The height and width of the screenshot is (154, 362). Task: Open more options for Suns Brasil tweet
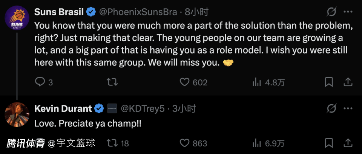coord(348,12)
